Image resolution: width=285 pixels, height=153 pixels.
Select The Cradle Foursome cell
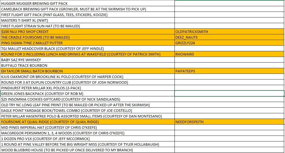click(x=87, y=37)
